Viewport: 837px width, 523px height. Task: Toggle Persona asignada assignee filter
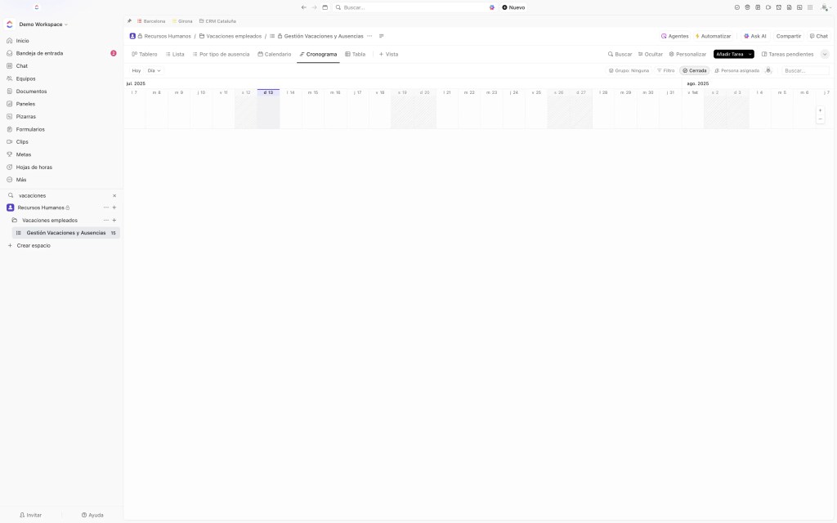coord(736,70)
